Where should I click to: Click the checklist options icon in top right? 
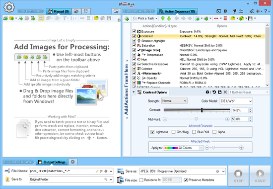point(241,11)
